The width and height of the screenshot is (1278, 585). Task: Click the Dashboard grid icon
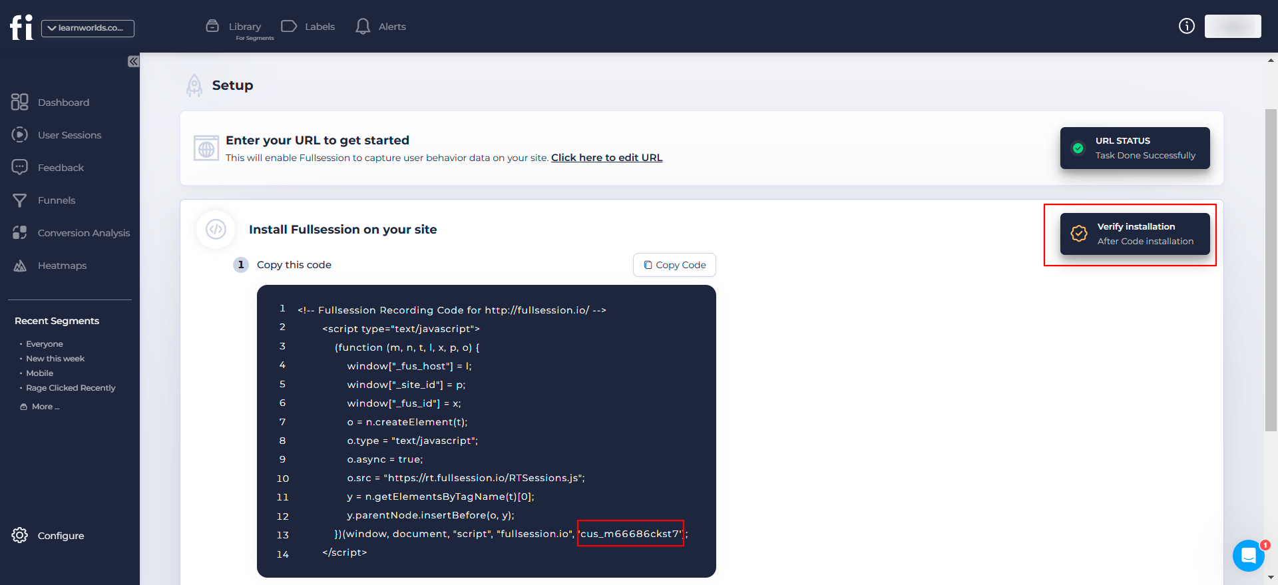click(20, 102)
